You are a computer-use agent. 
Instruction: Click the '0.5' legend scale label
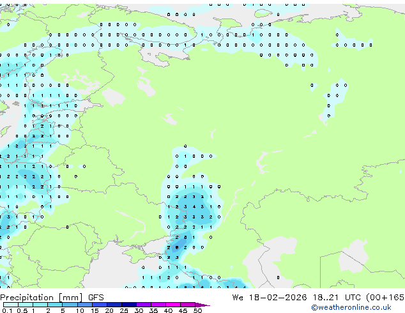(22, 310)
